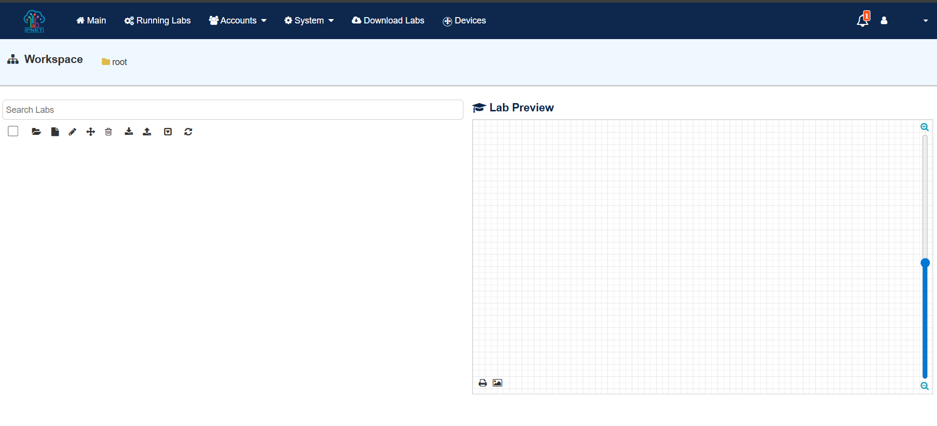Click the pencil rename icon
Viewport: 937px width, 426px height.
(72, 131)
